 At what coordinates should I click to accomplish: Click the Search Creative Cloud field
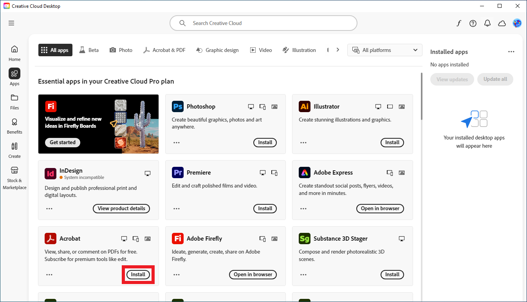(263, 23)
